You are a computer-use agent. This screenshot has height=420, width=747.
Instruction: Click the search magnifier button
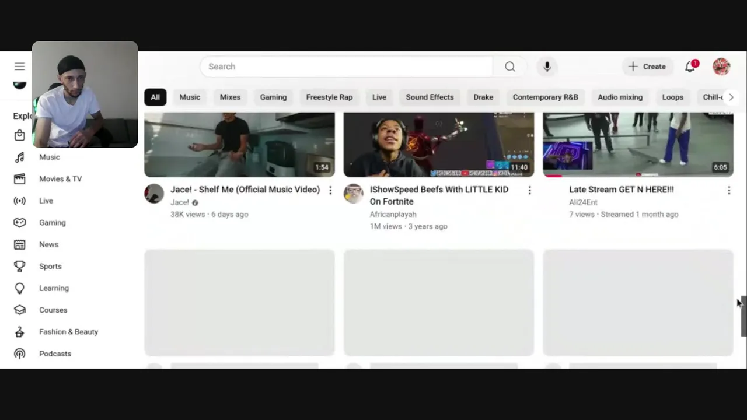(509, 66)
